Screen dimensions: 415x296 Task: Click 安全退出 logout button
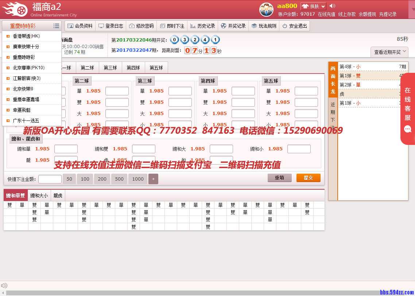(294, 26)
